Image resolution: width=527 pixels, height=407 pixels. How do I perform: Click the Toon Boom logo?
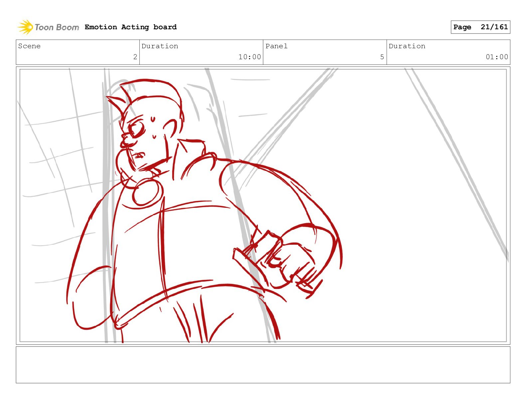pos(48,27)
